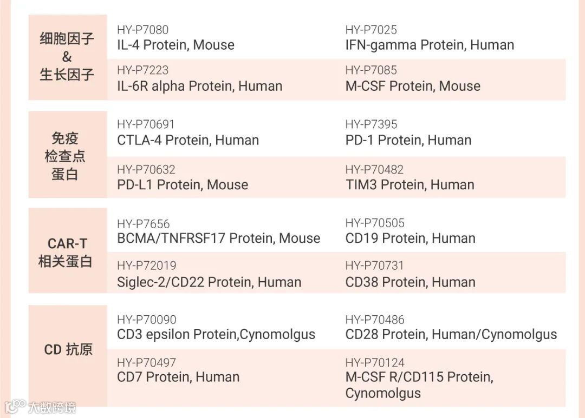The height and width of the screenshot is (418, 585).
Task: Select the CD 抗原 category cell
Action: (x=68, y=356)
